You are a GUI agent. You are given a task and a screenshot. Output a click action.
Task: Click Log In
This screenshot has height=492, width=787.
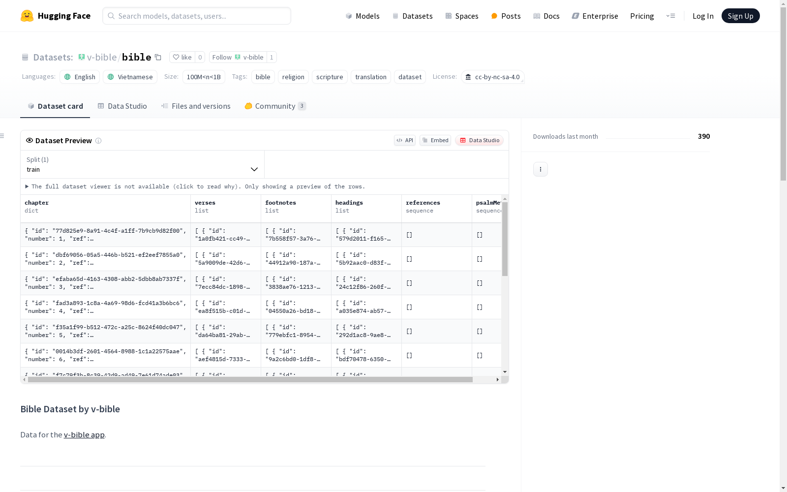point(703,16)
